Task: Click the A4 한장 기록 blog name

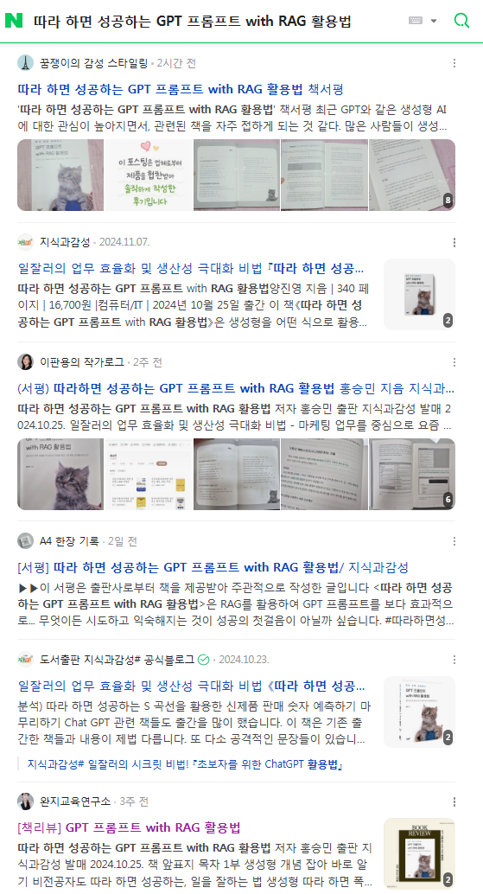Action: pyautogui.click(x=69, y=541)
